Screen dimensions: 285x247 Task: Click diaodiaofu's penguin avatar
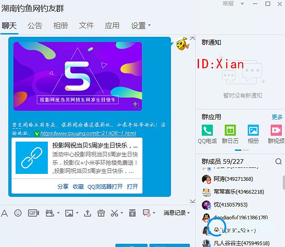coord(206,218)
